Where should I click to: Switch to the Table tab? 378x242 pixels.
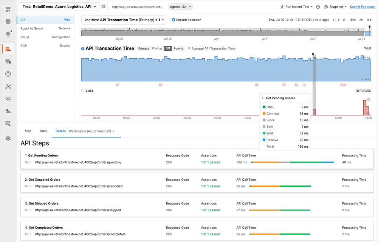[x=43, y=131]
